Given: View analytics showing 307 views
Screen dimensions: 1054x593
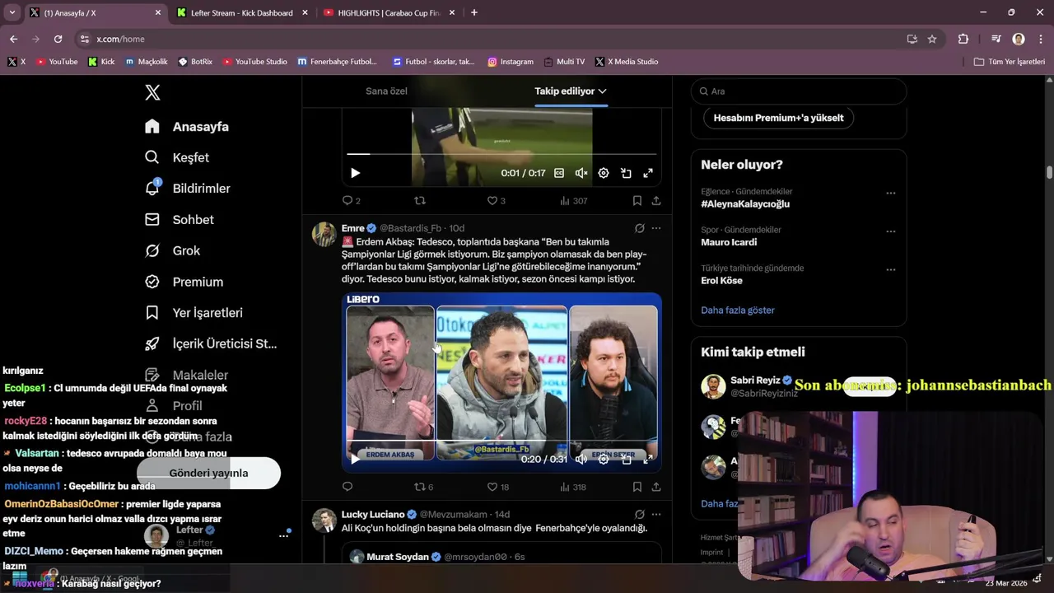Looking at the screenshot, I should click(573, 200).
